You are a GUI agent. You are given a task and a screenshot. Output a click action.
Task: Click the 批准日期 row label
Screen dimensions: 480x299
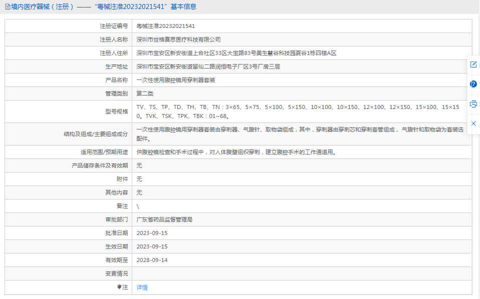[x=117, y=233]
